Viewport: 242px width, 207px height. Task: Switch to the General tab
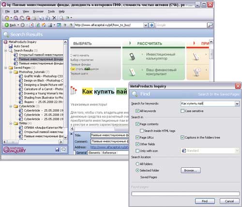pyautogui.click(x=81, y=153)
